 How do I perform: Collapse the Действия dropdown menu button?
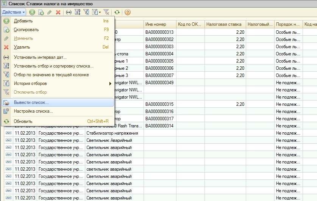point(13,12)
